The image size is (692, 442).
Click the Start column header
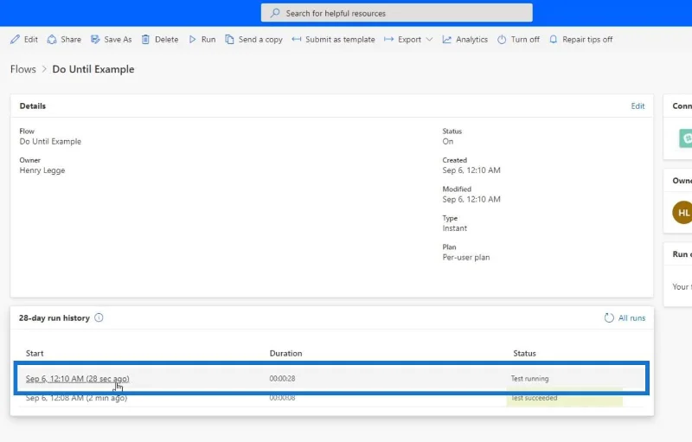pos(35,353)
